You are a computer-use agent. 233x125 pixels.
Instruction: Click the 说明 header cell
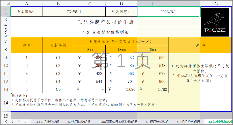(x=200, y=45)
